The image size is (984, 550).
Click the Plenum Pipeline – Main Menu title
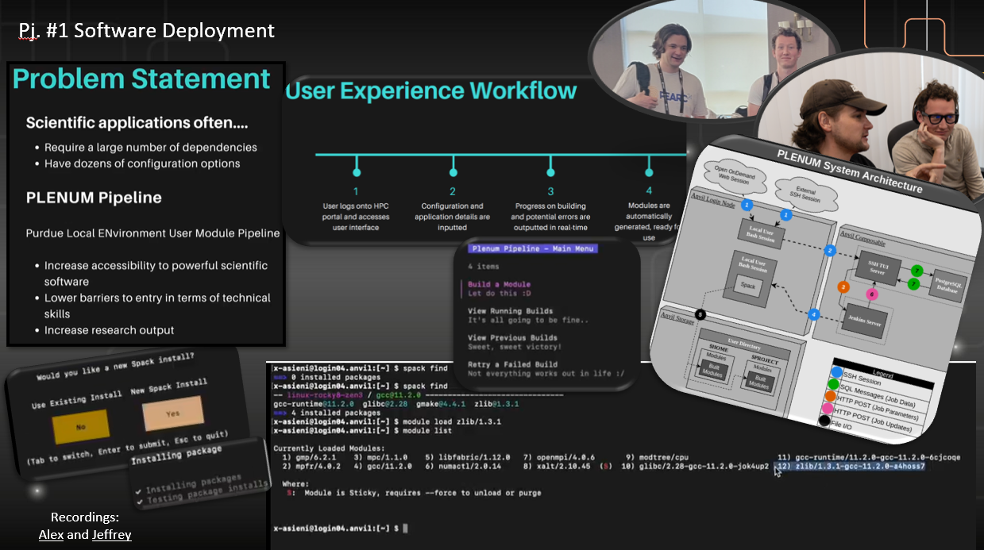(531, 248)
